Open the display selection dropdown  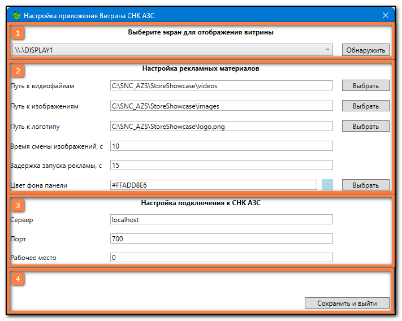tap(172, 50)
